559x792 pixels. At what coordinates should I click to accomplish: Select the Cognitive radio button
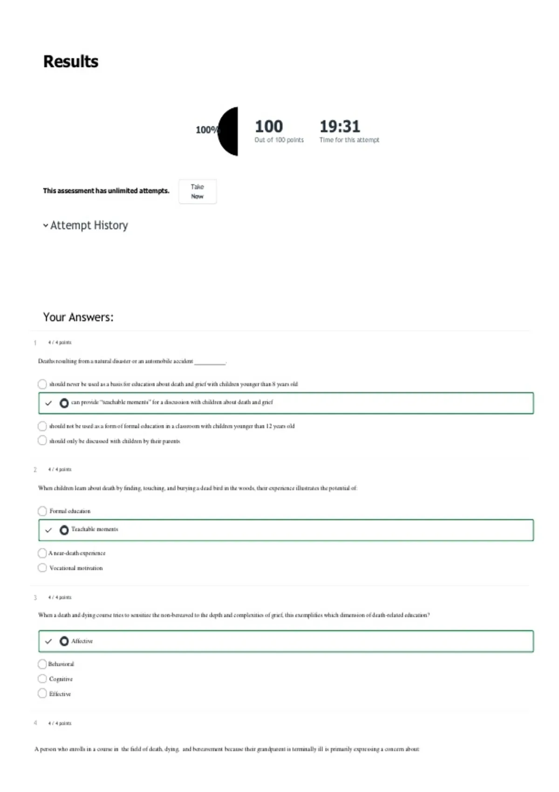pyautogui.click(x=42, y=679)
